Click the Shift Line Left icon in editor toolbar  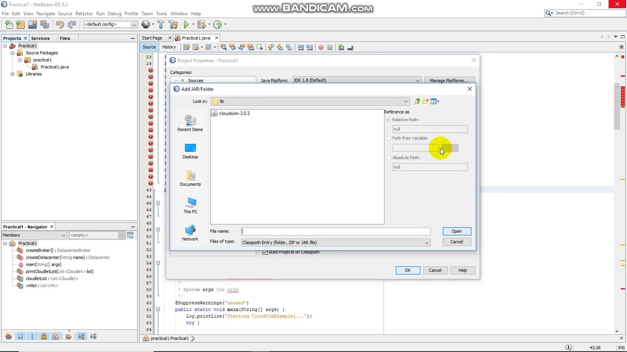coord(301,47)
